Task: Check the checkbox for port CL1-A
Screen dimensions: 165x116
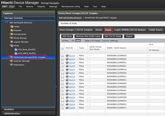Action: click(63, 55)
